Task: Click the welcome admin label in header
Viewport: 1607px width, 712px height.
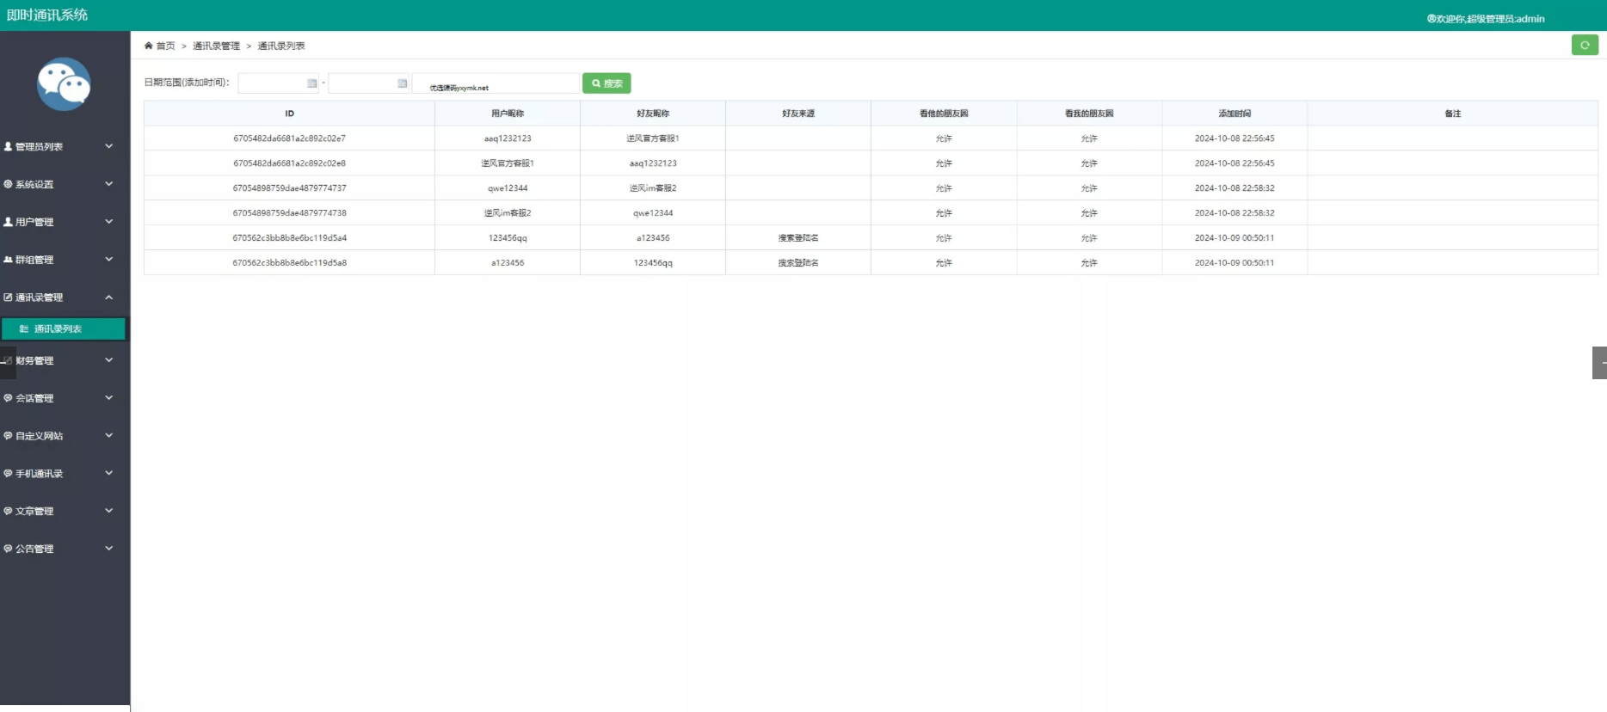Action: coord(1486,18)
